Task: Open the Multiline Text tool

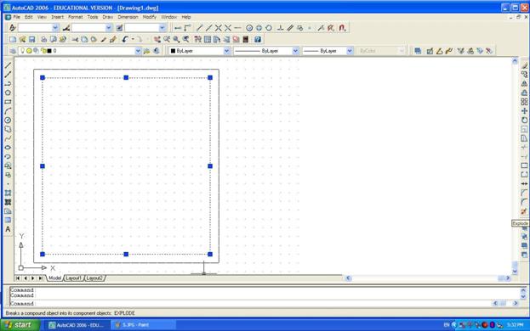Action: pos(8,229)
